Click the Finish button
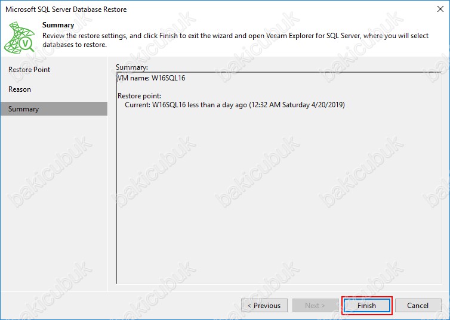The height and width of the screenshot is (320, 450). [x=367, y=305]
